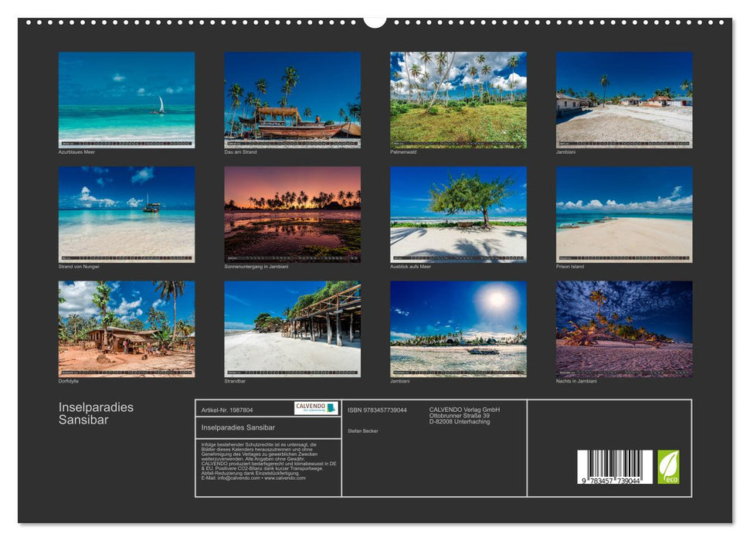Screen dimensions: 750x541
Task: Open the www.calvendo.com website link
Action: (283, 479)
